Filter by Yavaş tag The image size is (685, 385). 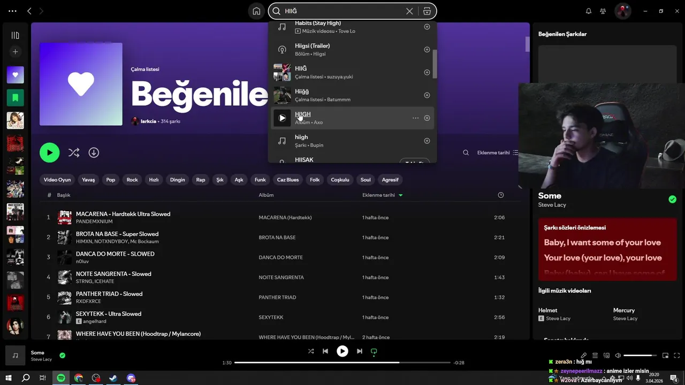[x=88, y=180]
